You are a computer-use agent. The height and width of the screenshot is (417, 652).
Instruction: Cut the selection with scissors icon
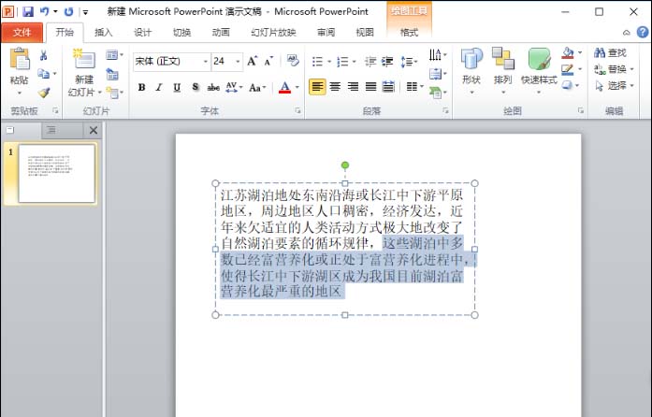tap(43, 55)
